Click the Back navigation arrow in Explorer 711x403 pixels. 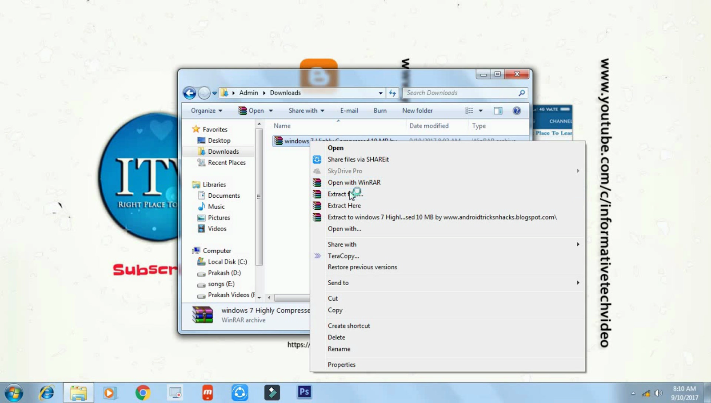pos(189,93)
